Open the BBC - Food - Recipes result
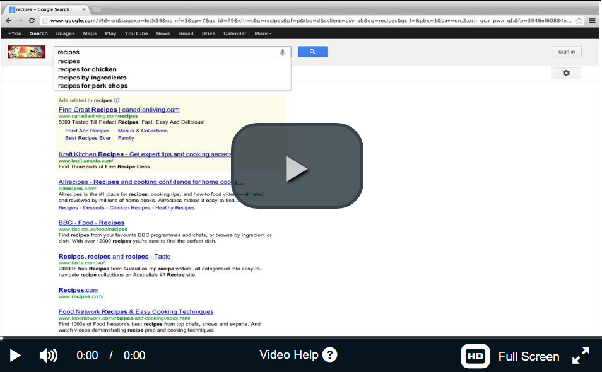The image size is (602, 372). [x=91, y=223]
